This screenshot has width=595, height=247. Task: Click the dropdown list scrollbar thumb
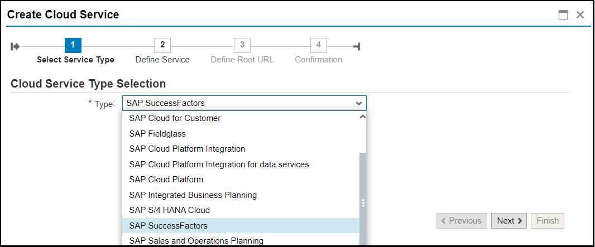[363, 199]
